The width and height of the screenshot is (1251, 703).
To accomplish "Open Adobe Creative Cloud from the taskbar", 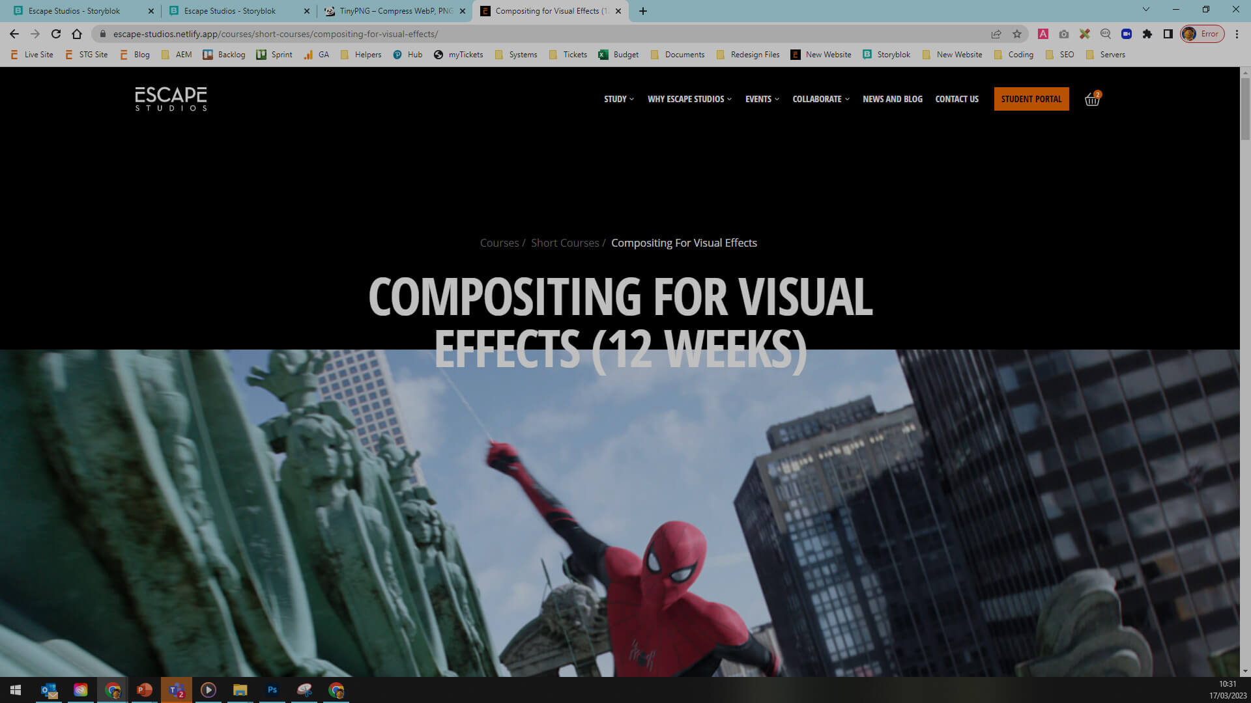I will pyautogui.click(x=81, y=690).
